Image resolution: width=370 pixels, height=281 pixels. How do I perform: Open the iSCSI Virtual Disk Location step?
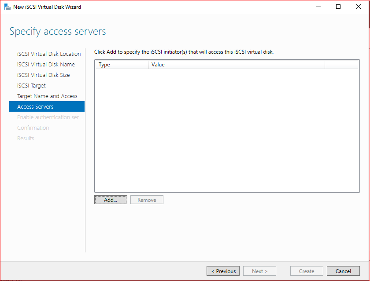point(49,54)
